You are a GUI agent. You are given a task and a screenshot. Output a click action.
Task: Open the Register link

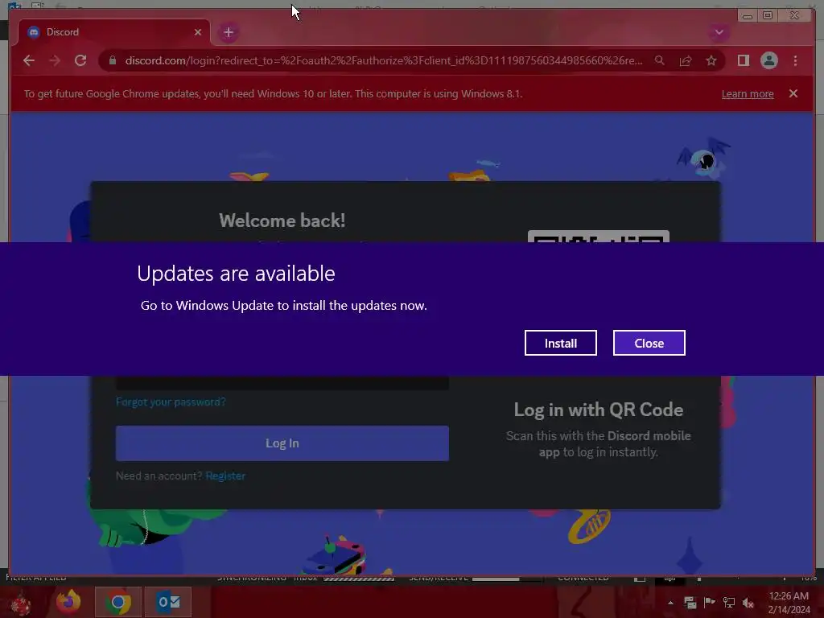click(x=225, y=476)
